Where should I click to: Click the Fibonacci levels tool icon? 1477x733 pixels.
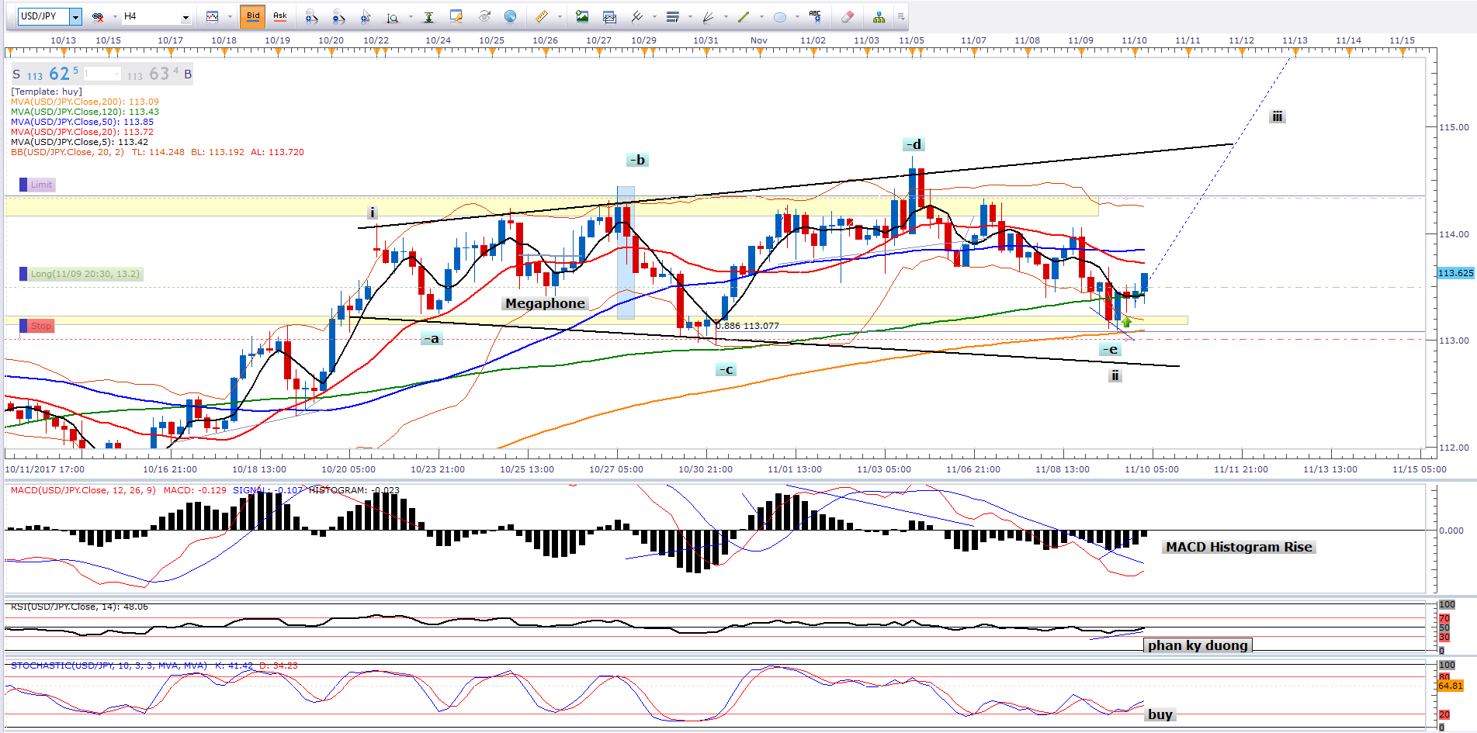[672, 16]
